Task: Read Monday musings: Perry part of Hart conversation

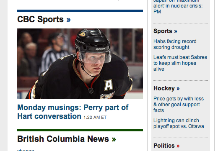Action: click(x=73, y=112)
